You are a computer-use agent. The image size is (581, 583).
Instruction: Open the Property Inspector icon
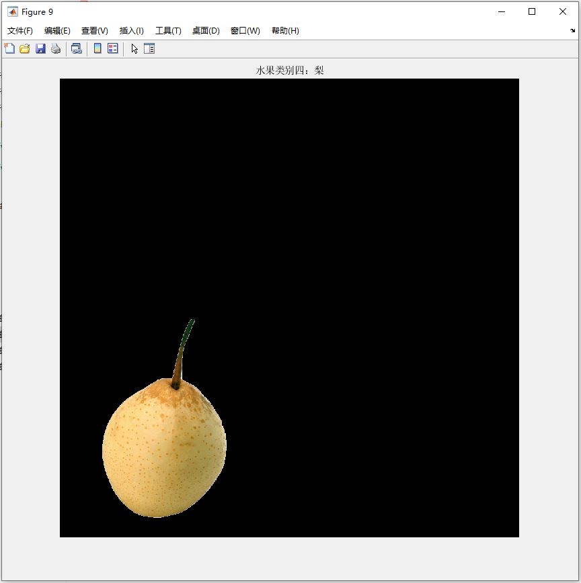point(149,49)
